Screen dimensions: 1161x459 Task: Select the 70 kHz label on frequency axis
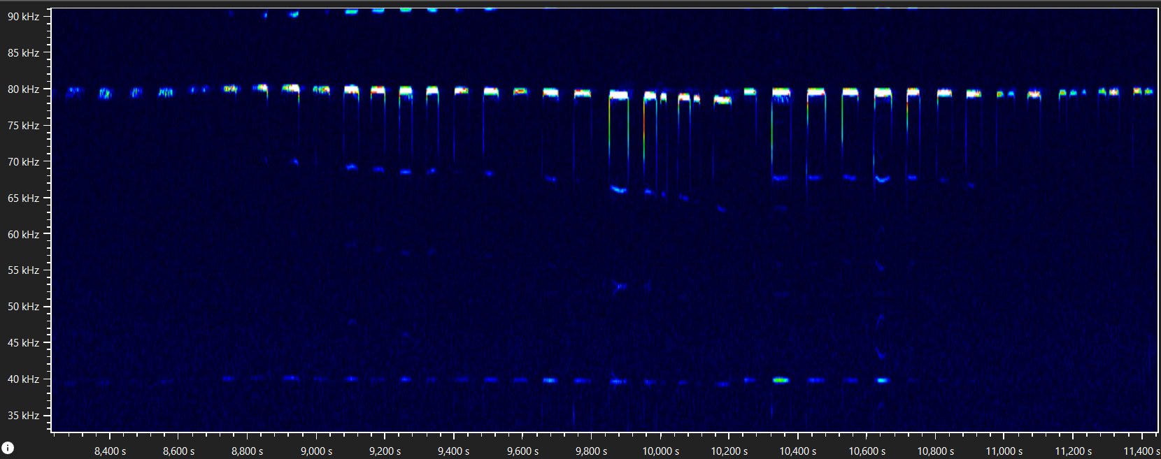pyautogui.click(x=23, y=162)
